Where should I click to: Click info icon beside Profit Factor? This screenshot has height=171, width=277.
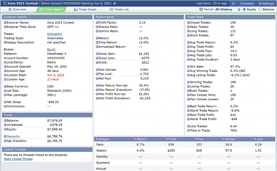(x=97, y=23)
